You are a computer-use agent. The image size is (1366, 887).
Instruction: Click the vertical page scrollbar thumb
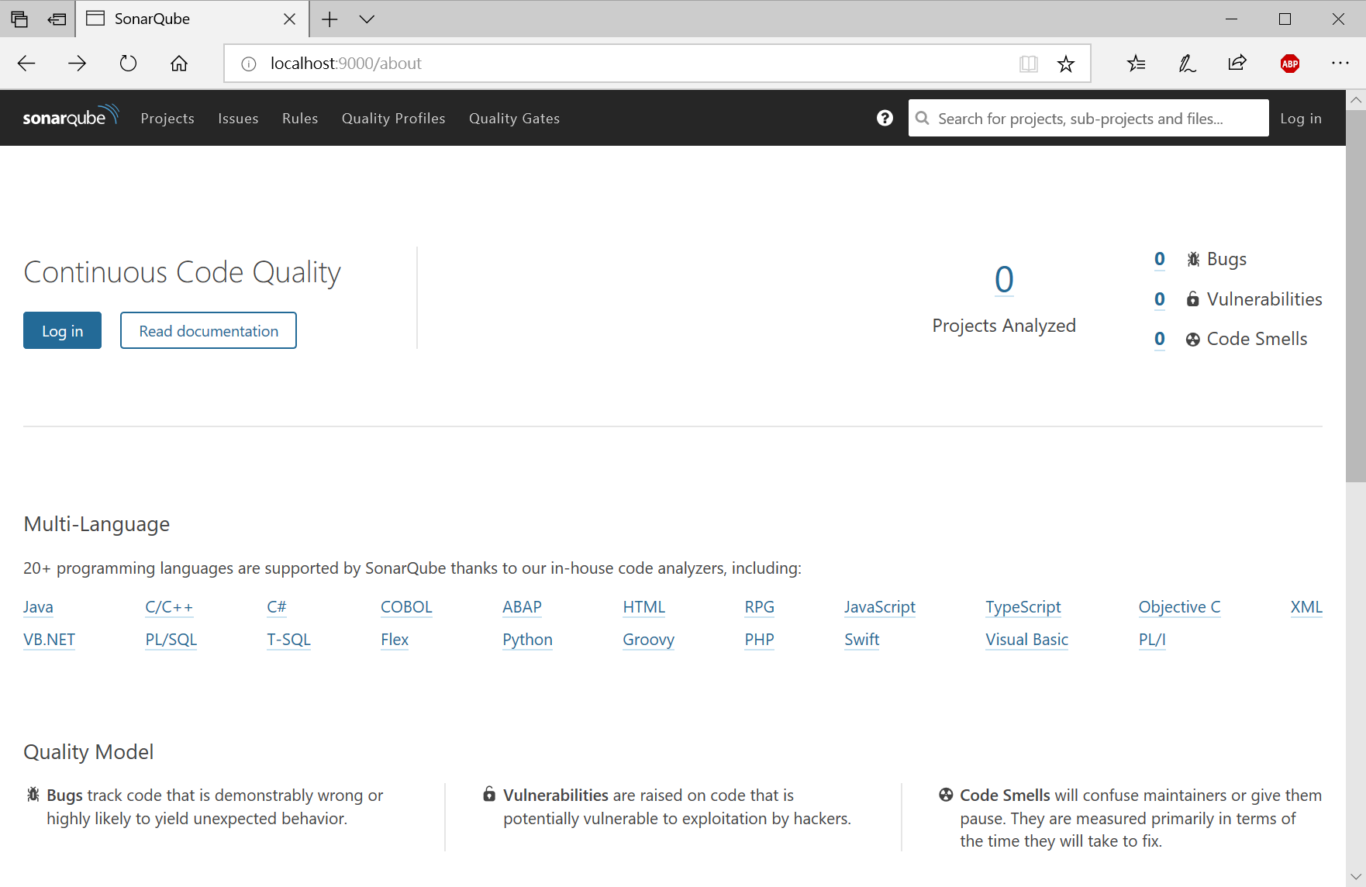click(x=1356, y=295)
